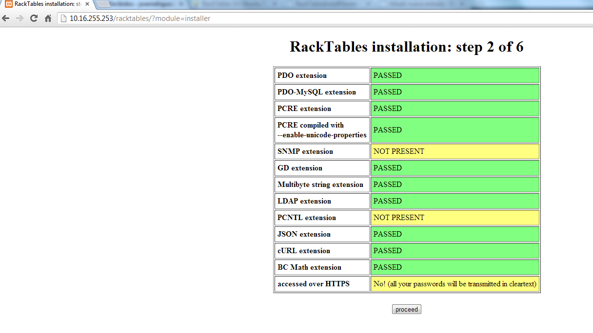The image size is (593, 333).
Task: Click the step 2 of 6 heading
Action: [x=406, y=47]
